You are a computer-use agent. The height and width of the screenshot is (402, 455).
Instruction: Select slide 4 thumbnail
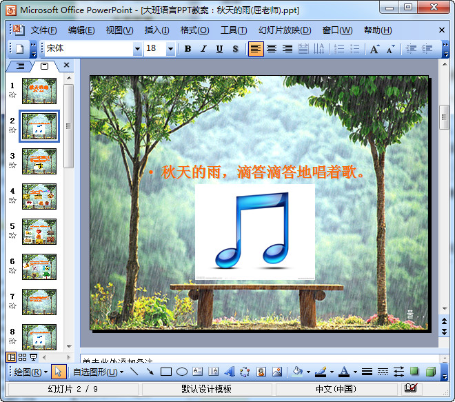[39, 197]
